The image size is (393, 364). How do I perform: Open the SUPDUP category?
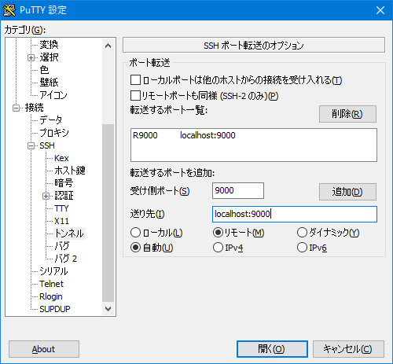coord(55,309)
